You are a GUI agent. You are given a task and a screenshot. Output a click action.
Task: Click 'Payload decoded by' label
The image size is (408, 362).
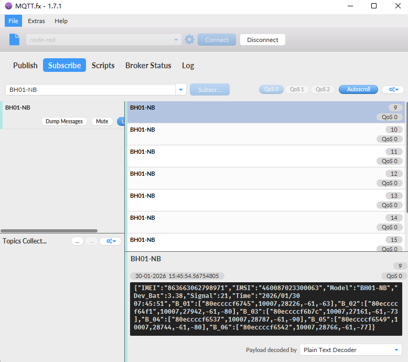coord(271,350)
